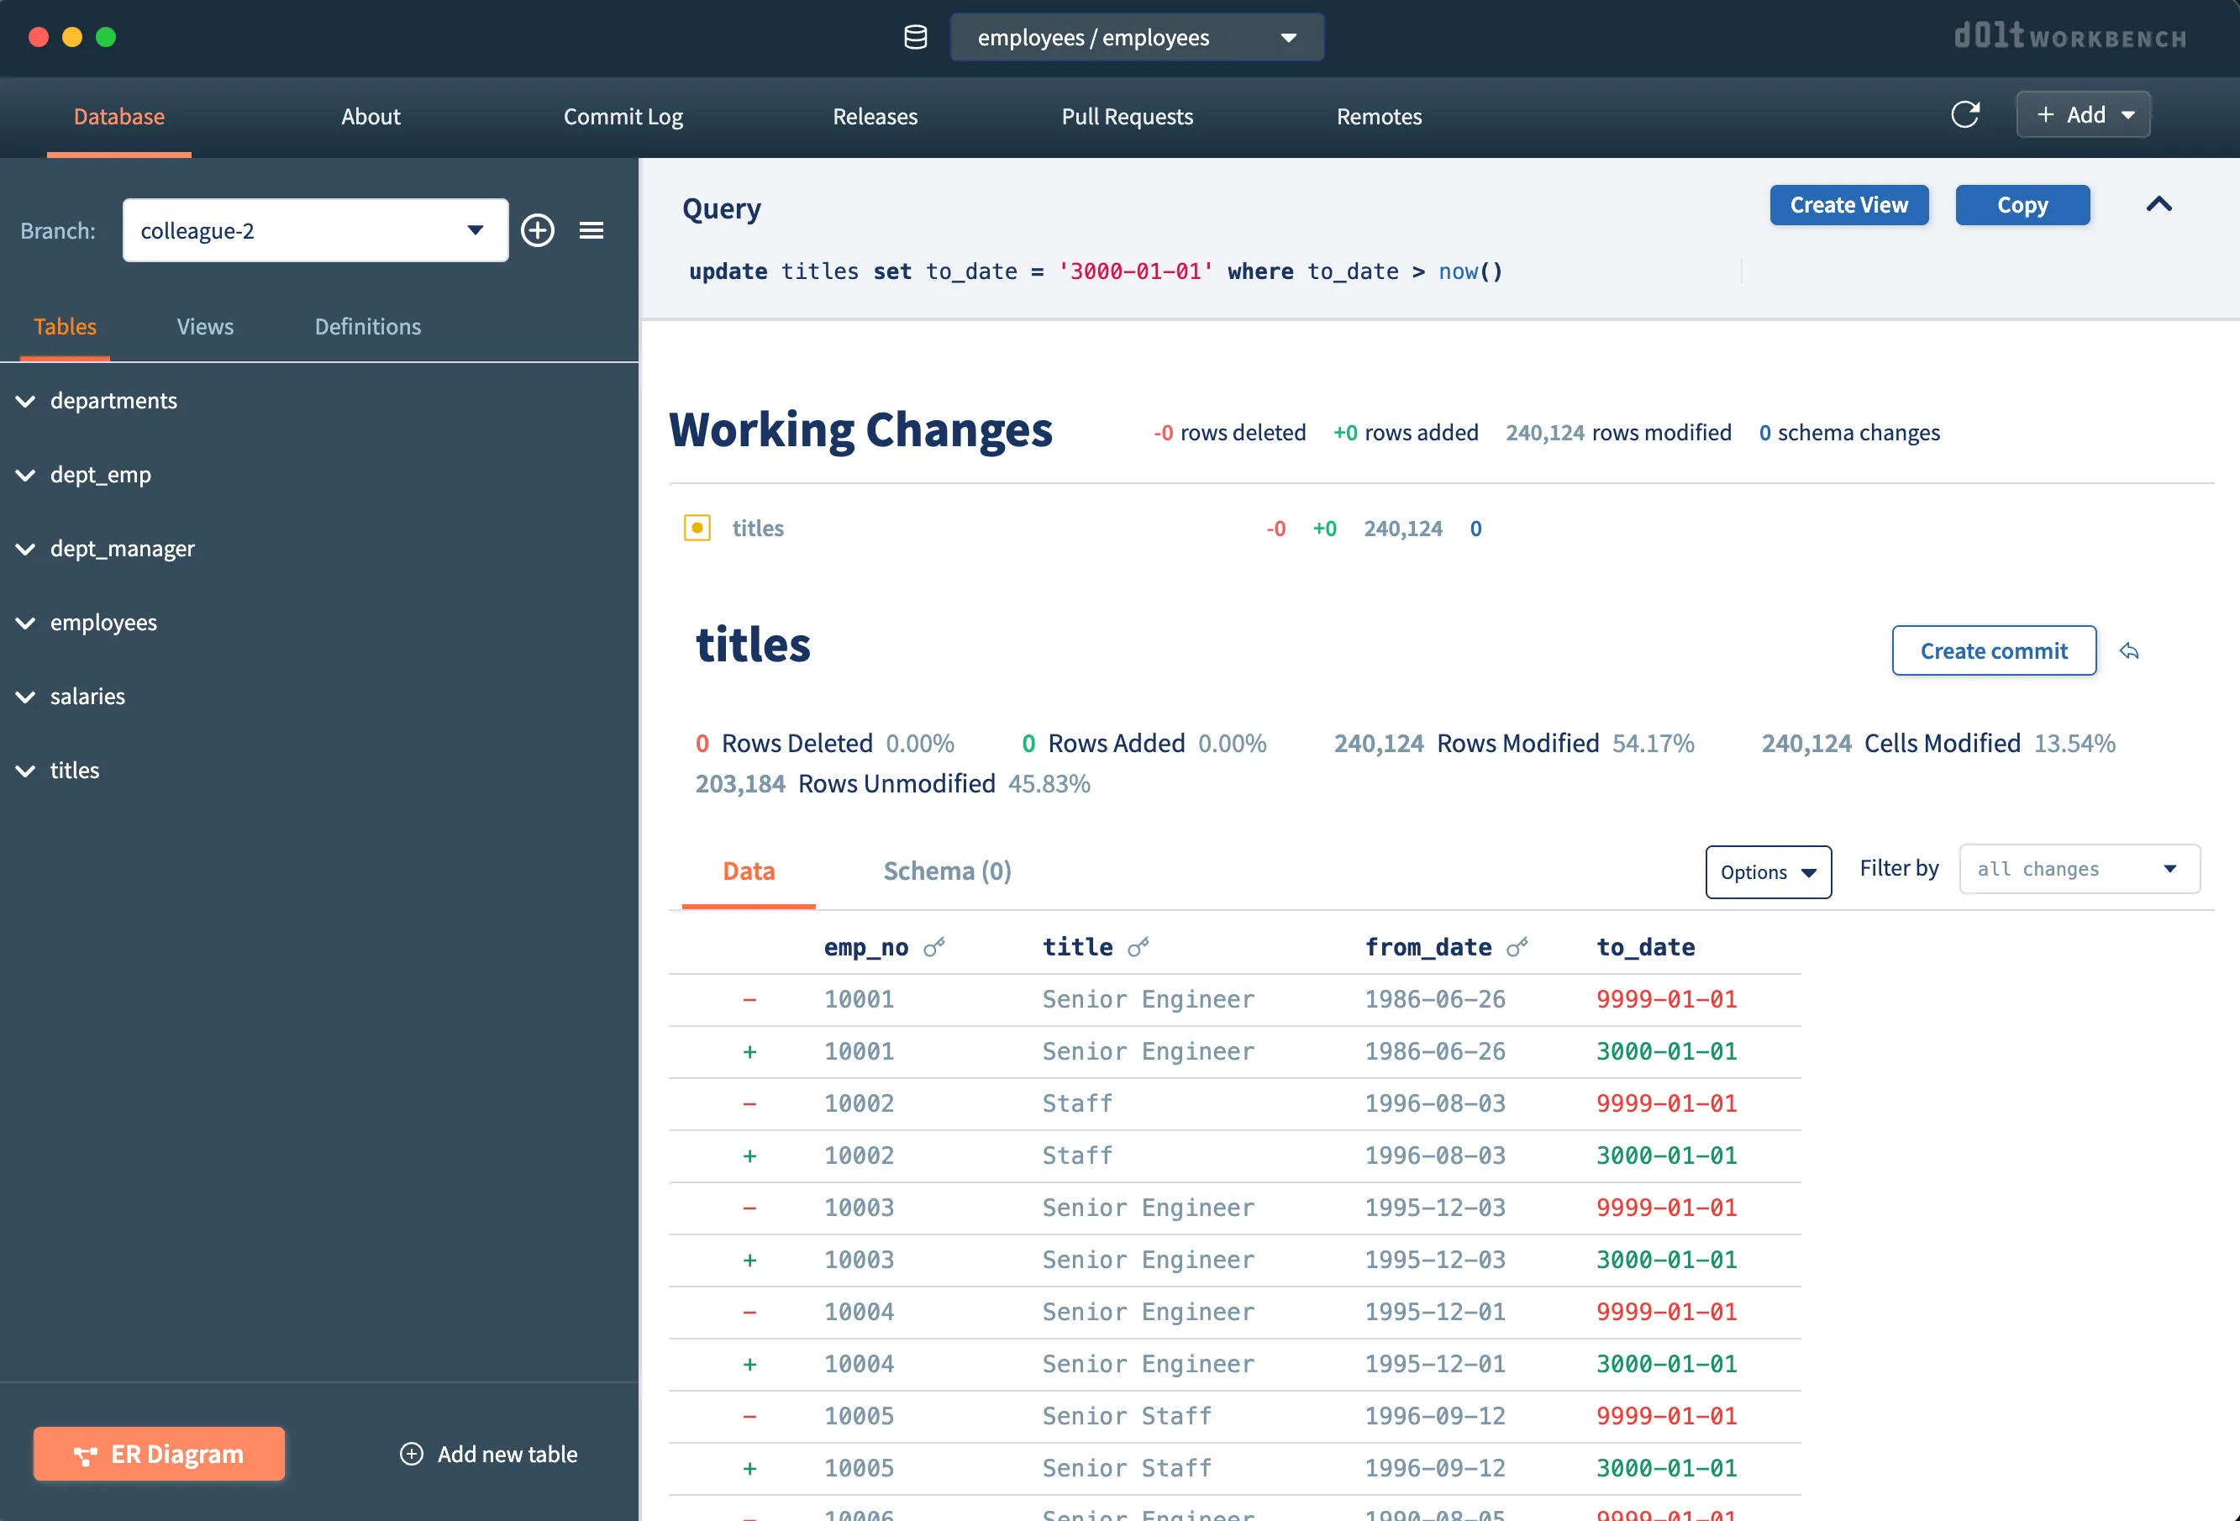Open the branch list hamburger icon
2240x1521 pixels.
pyautogui.click(x=592, y=230)
